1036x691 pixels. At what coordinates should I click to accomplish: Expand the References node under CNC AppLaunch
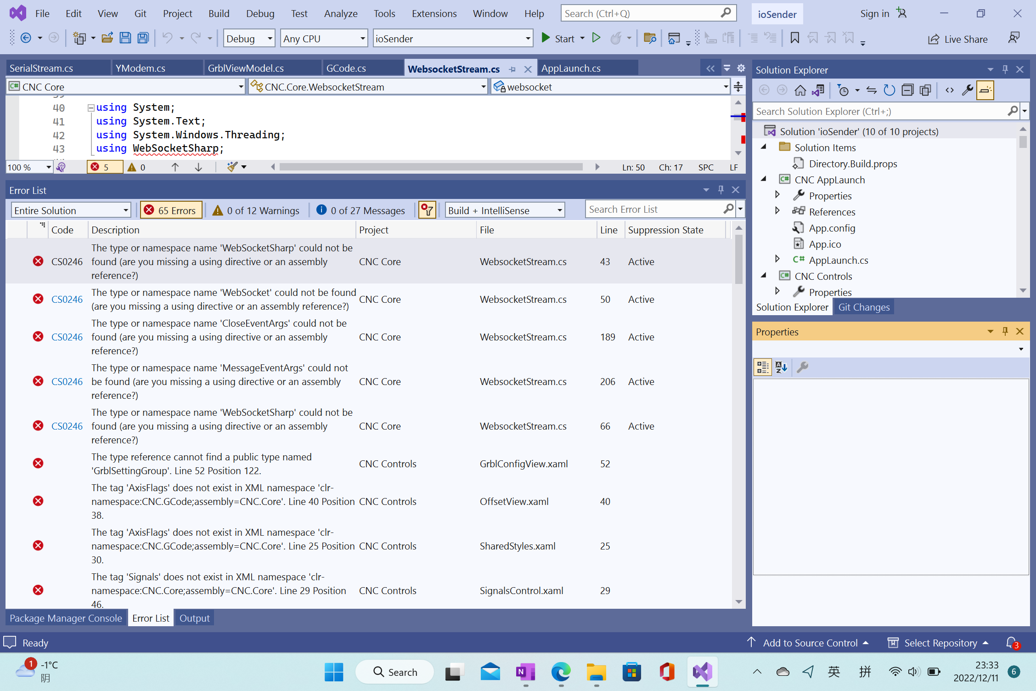click(x=777, y=210)
